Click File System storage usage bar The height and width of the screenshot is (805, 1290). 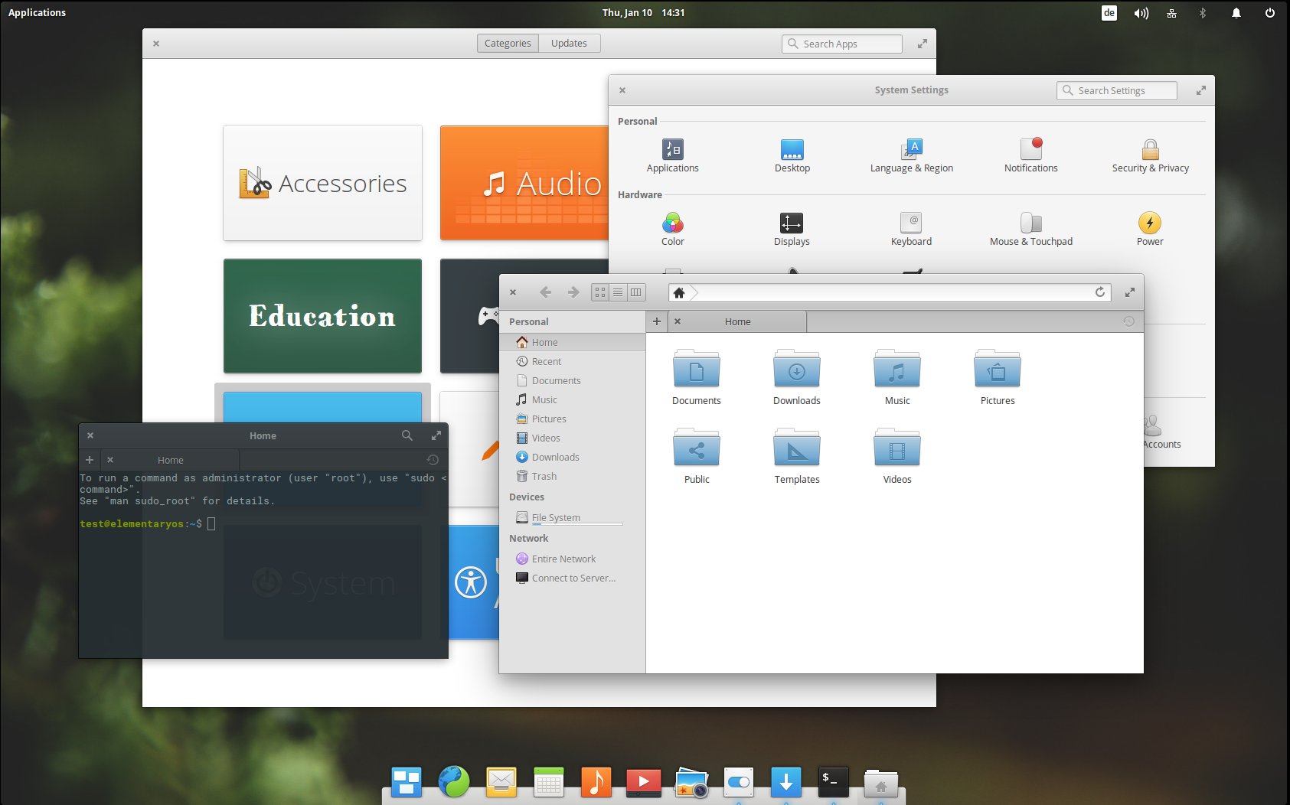tap(577, 524)
